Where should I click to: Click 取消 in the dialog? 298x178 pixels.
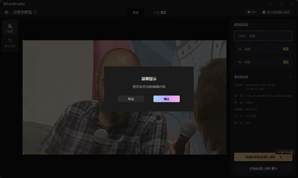click(x=131, y=99)
